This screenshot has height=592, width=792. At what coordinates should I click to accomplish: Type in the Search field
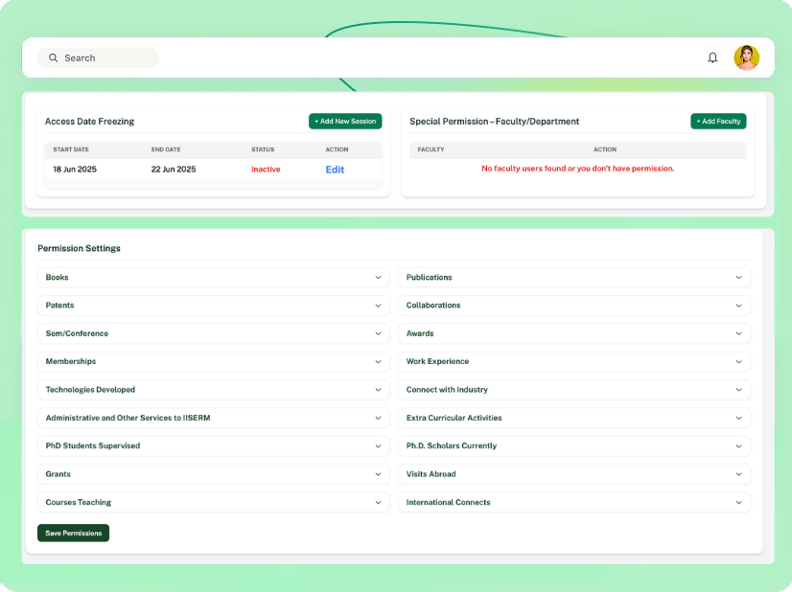105,57
